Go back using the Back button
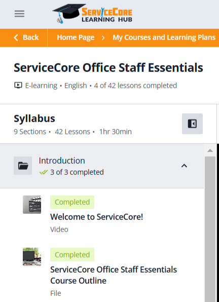Viewport: 219px width, 302px height. point(26,37)
